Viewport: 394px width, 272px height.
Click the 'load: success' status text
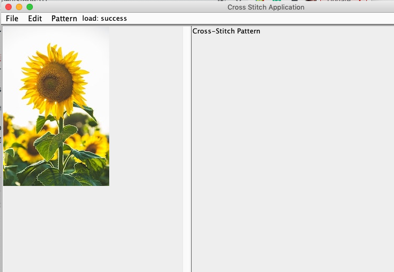tap(104, 19)
